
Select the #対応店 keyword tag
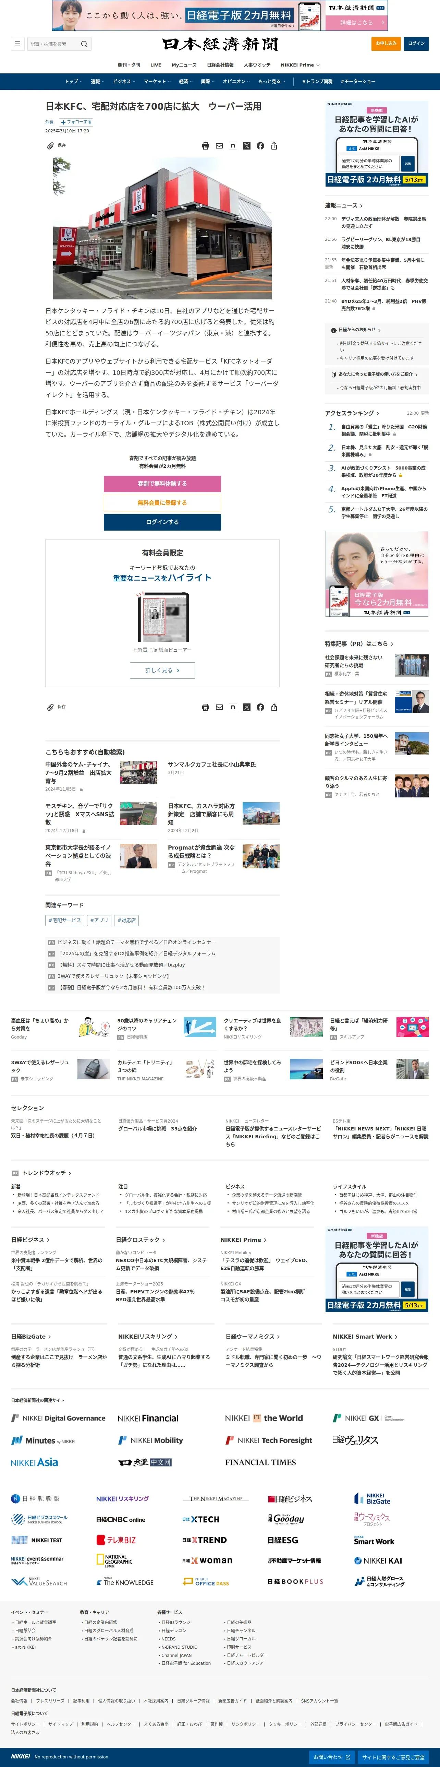(127, 921)
